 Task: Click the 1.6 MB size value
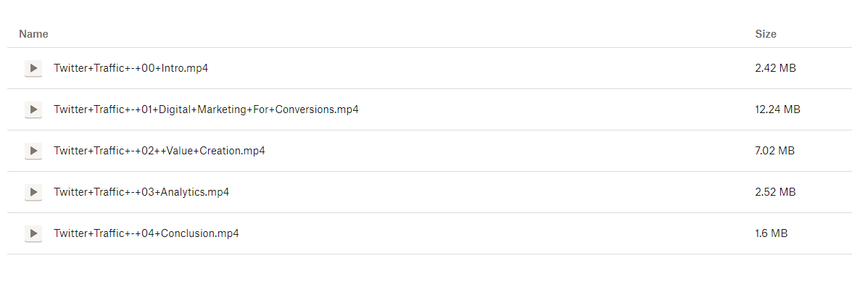pyautogui.click(x=771, y=233)
